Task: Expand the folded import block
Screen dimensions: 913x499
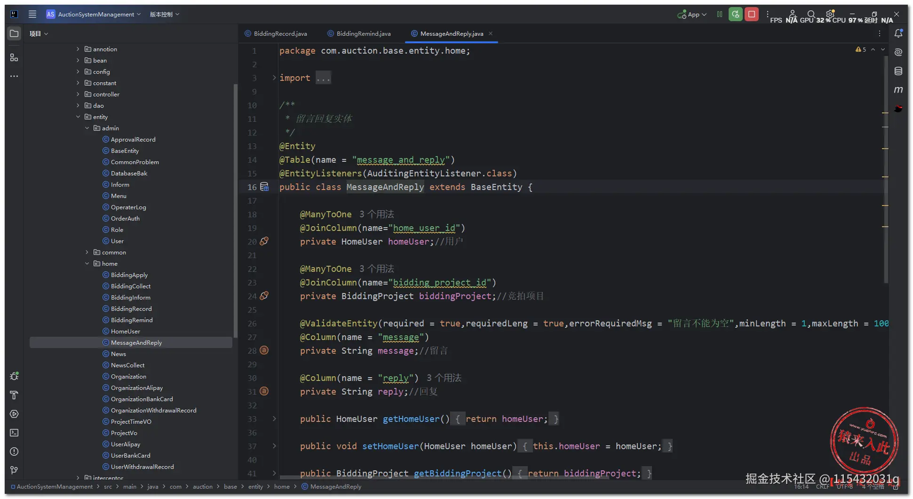Action: 274,78
